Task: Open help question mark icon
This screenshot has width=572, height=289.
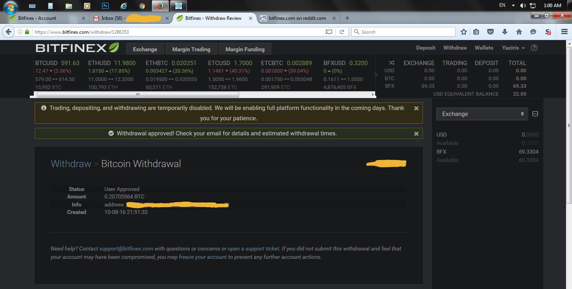Action: [x=534, y=48]
